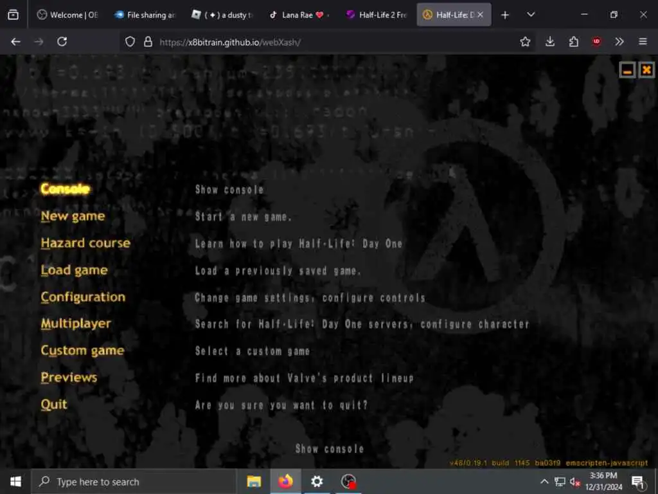The image size is (658, 494).
Task: Minimize the in-game window with the orange minimize icon
Action: point(627,69)
